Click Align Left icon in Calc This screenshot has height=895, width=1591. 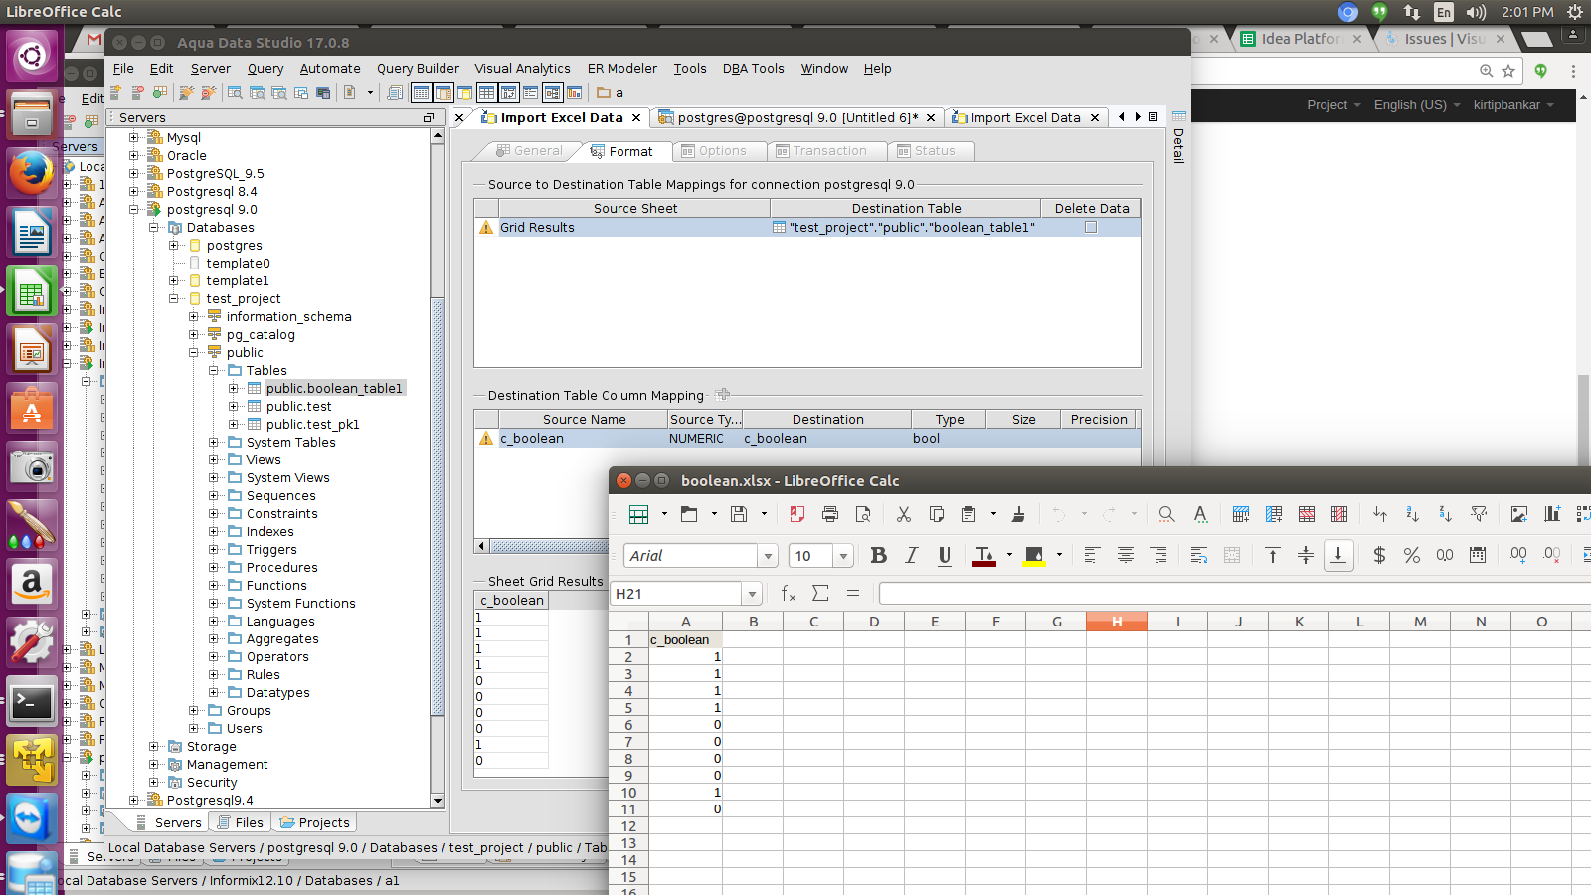click(x=1092, y=555)
